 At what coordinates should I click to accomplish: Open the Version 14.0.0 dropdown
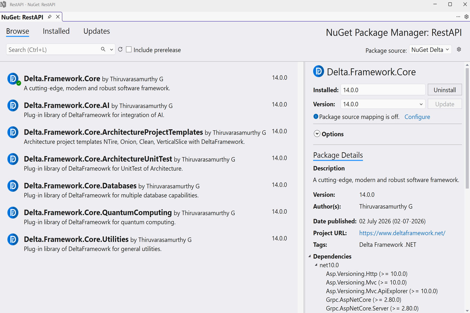[383, 104]
